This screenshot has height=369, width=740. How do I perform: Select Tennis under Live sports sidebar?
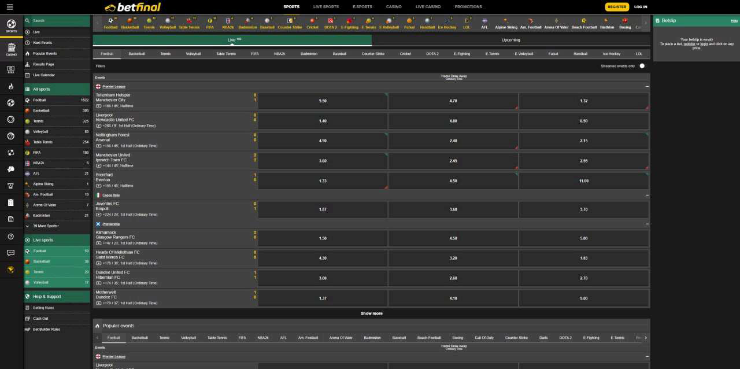point(57,272)
